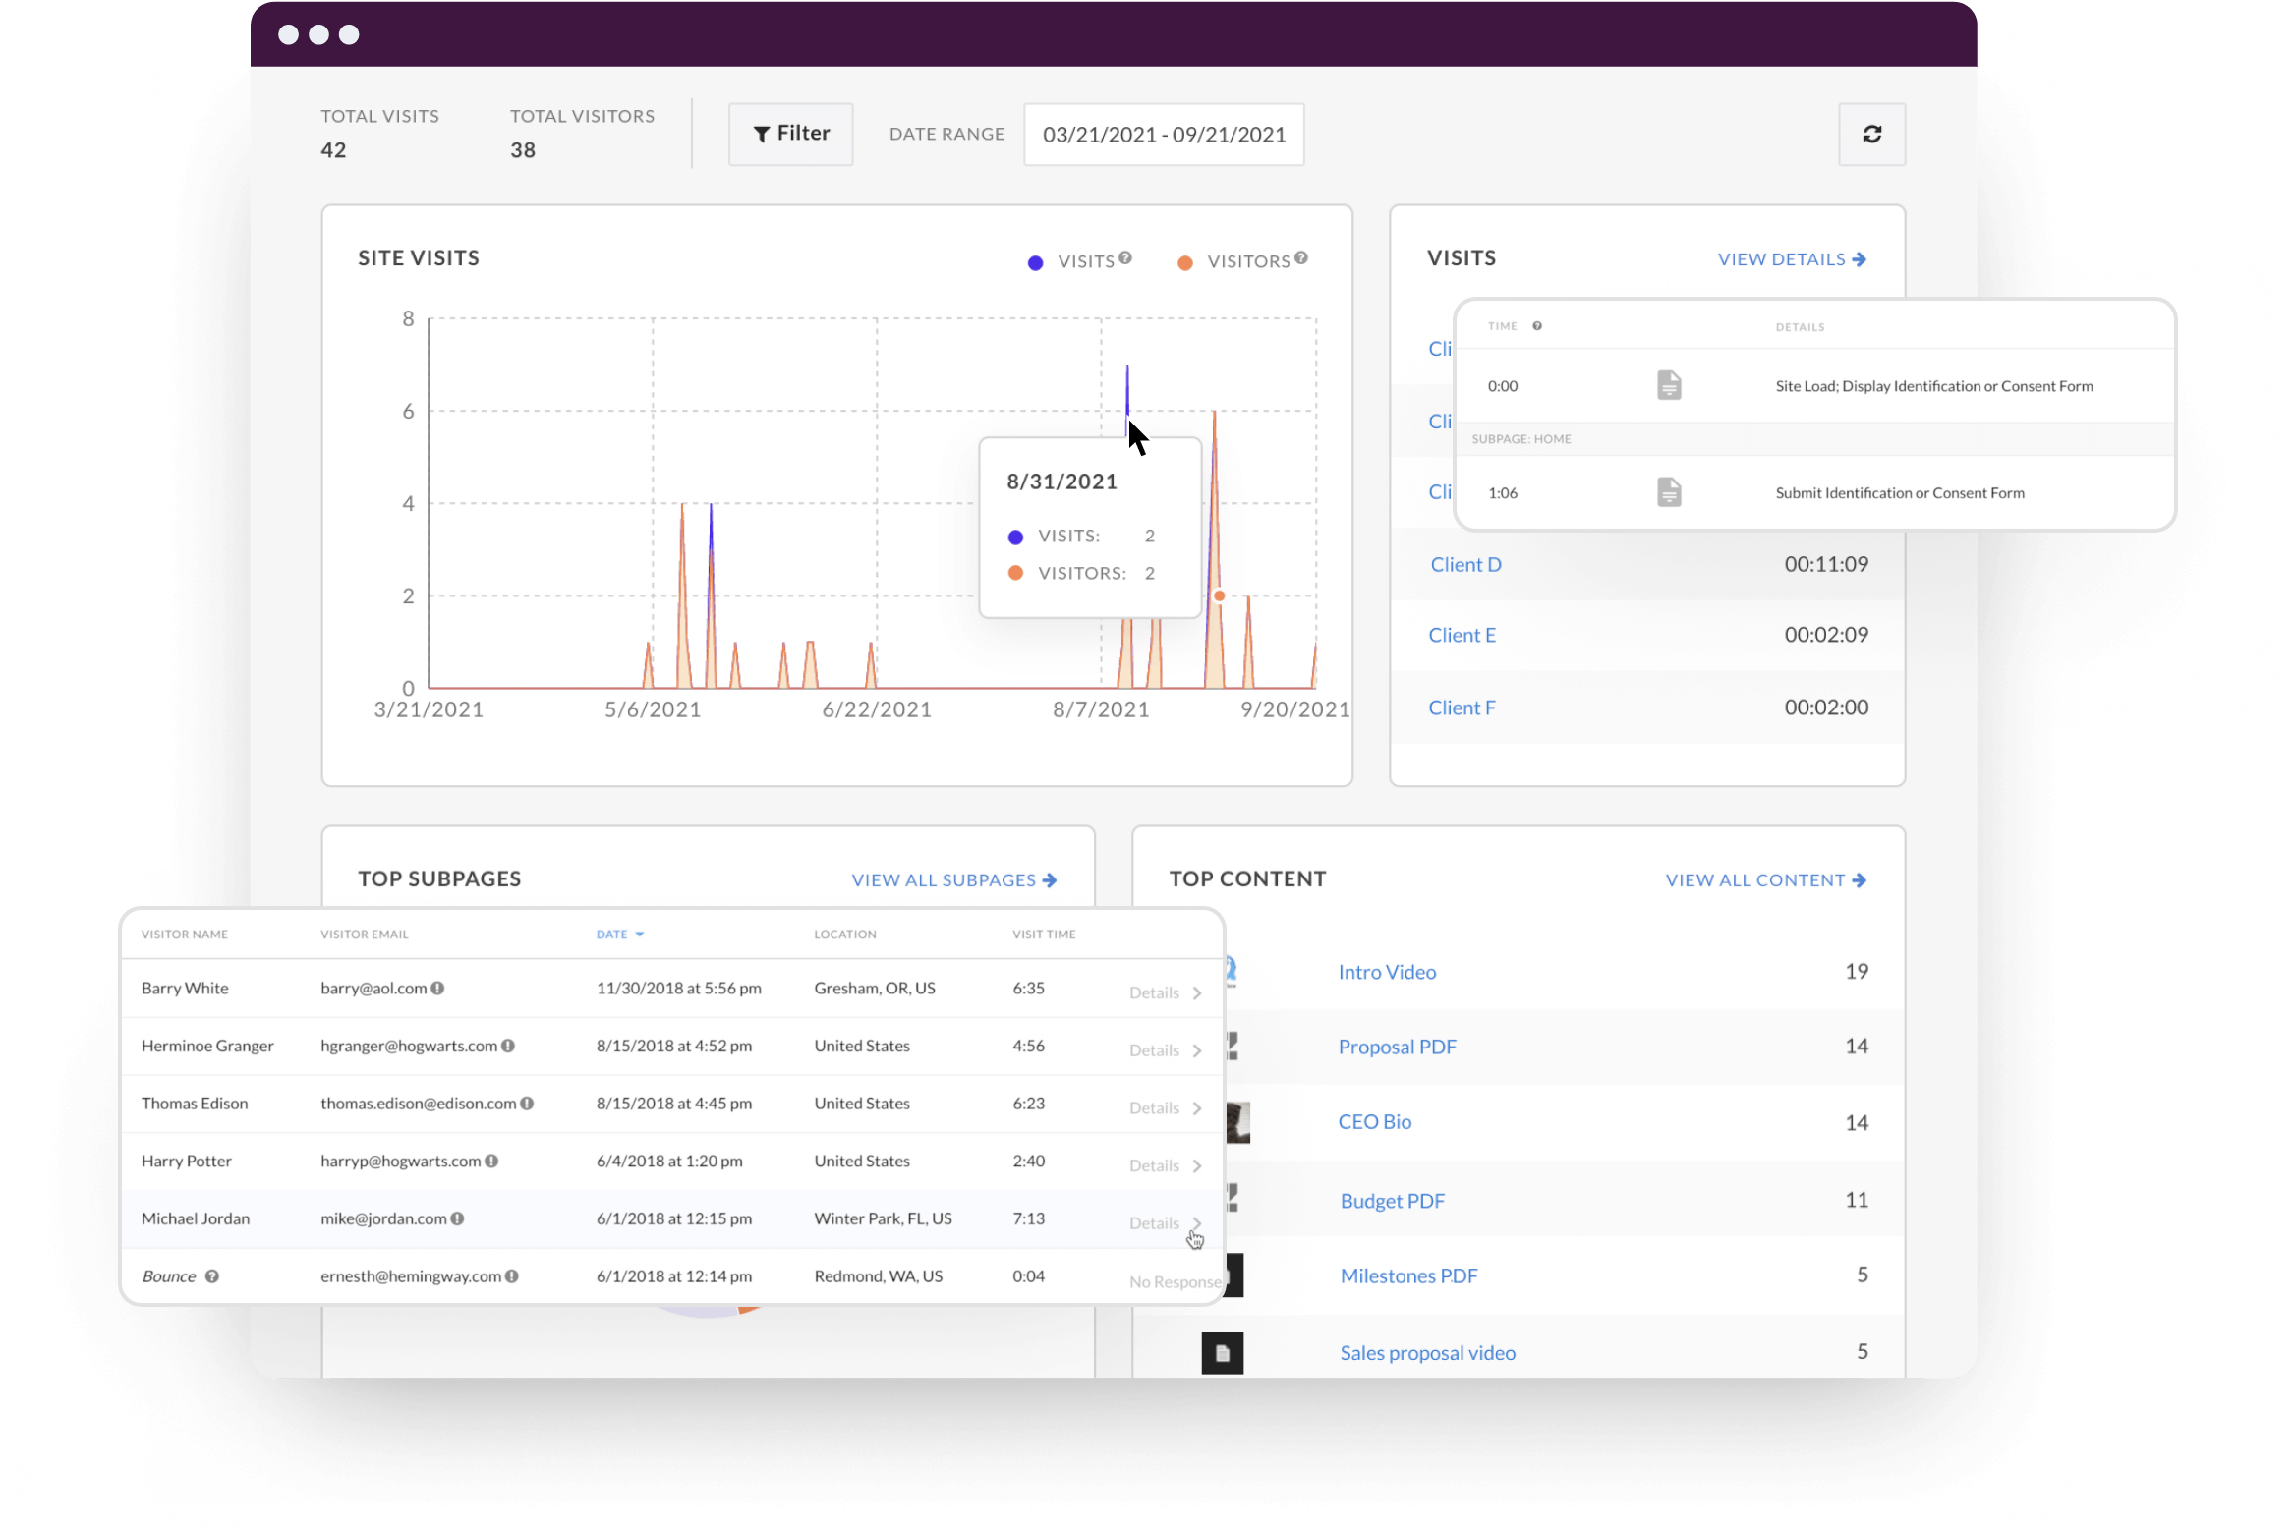Image resolution: width=2294 pixels, height=1530 pixels.
Task: Sort by DATE column dropdown arrow
Action: [639, 935]
